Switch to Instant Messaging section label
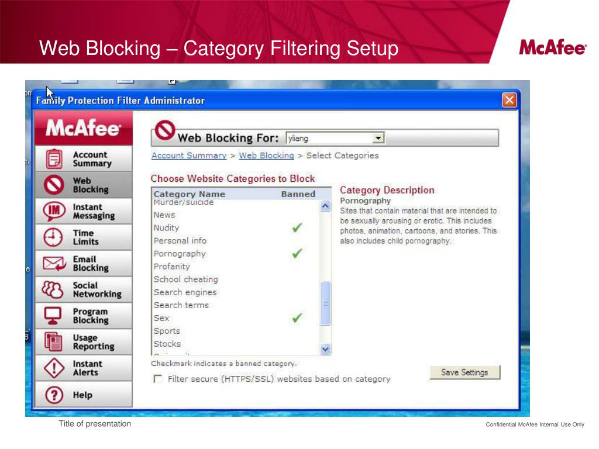 [94, 211]
